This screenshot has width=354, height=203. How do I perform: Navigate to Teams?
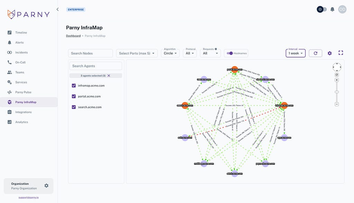[29, 72]
